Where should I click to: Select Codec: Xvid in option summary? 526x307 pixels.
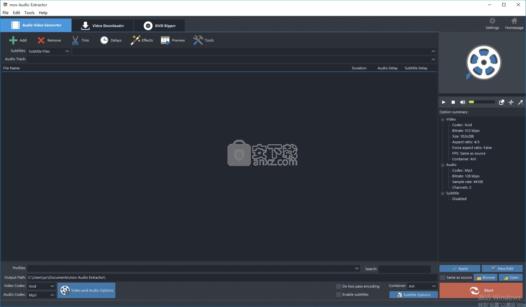click(462, 125)
